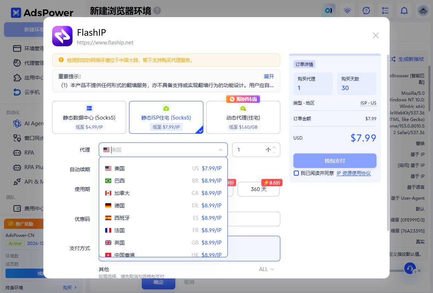Open the IP 资源使用协议 link
The height and width of the screenshot is (293, 433).
click(354, 173)
